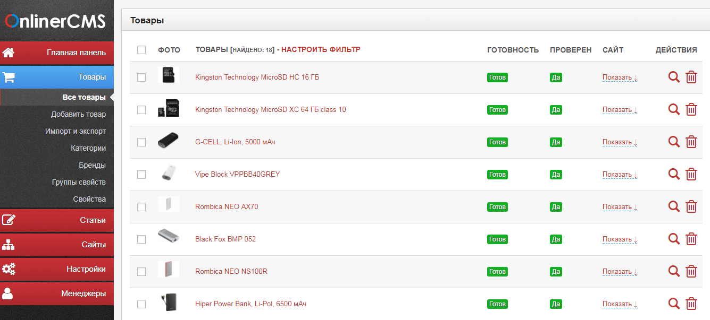Viewport: 710px width, 320px height.
Task: Select checkbox for G-CELL Li-Ion 5000 мАч
Action: (141, 142)
